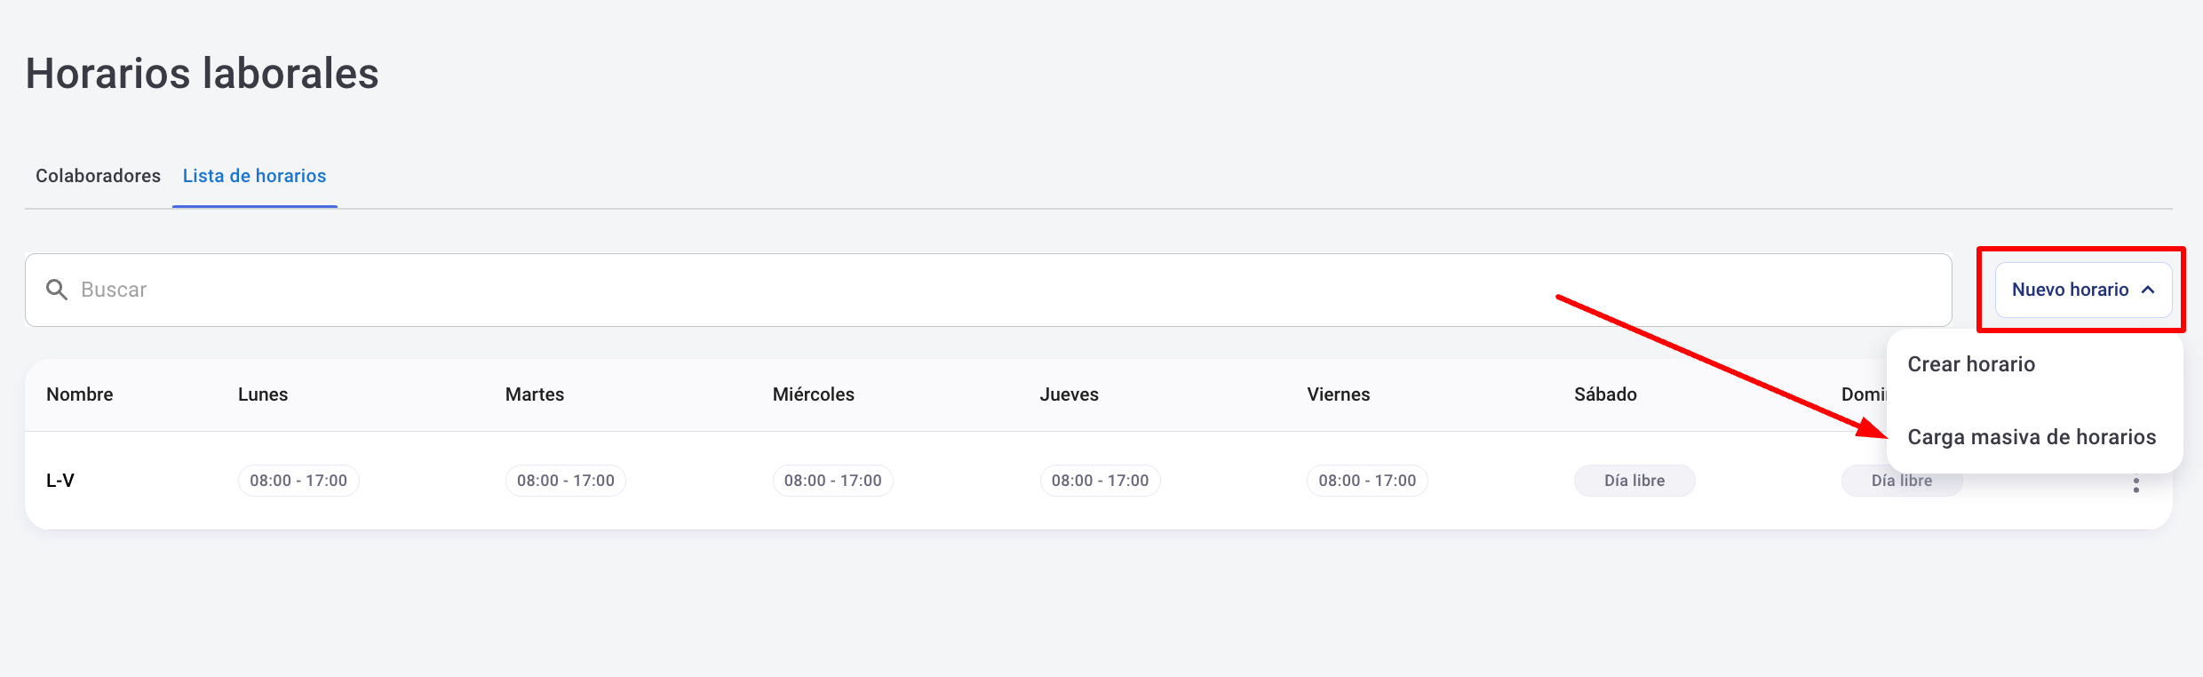Click the Miércoles 08:00 - 17:00 chip
This screenshot has width=2203, height=677.
832,481
